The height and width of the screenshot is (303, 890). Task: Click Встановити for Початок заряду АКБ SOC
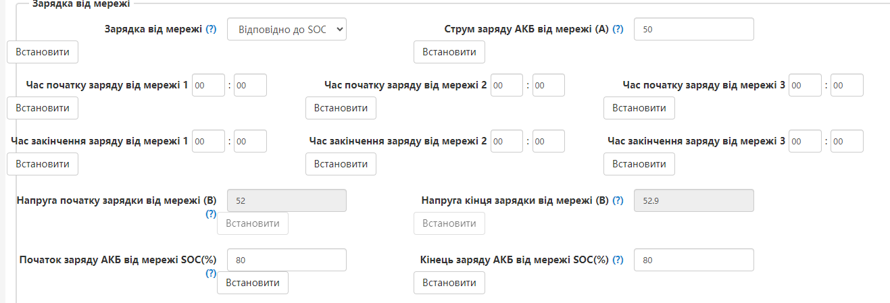(253, 283)
